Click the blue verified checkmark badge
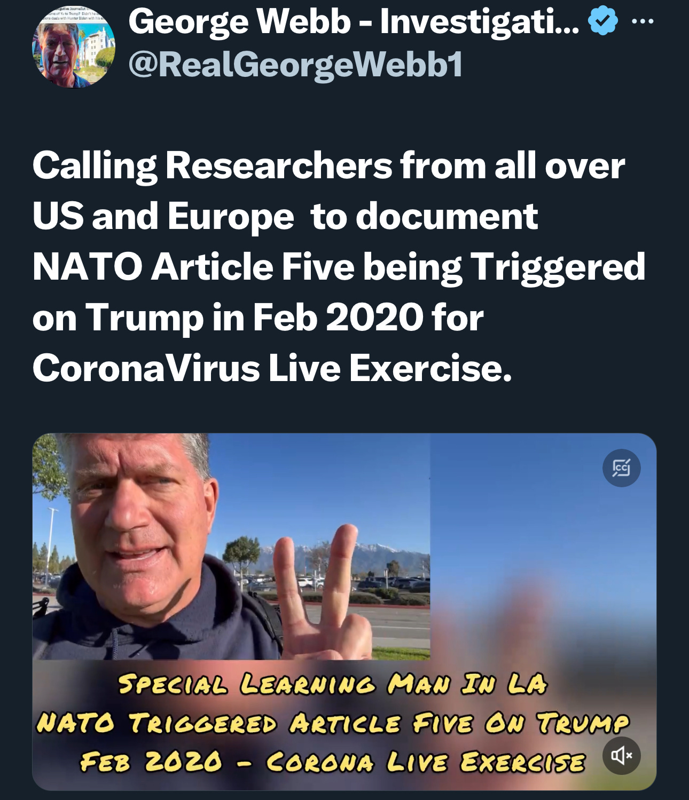 pos(602,21)
